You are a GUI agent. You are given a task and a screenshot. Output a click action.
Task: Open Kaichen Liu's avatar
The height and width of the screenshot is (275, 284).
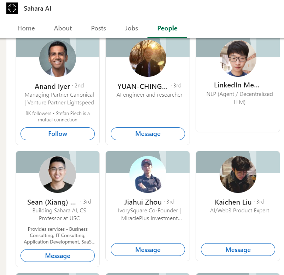click(x=238, y=174)
